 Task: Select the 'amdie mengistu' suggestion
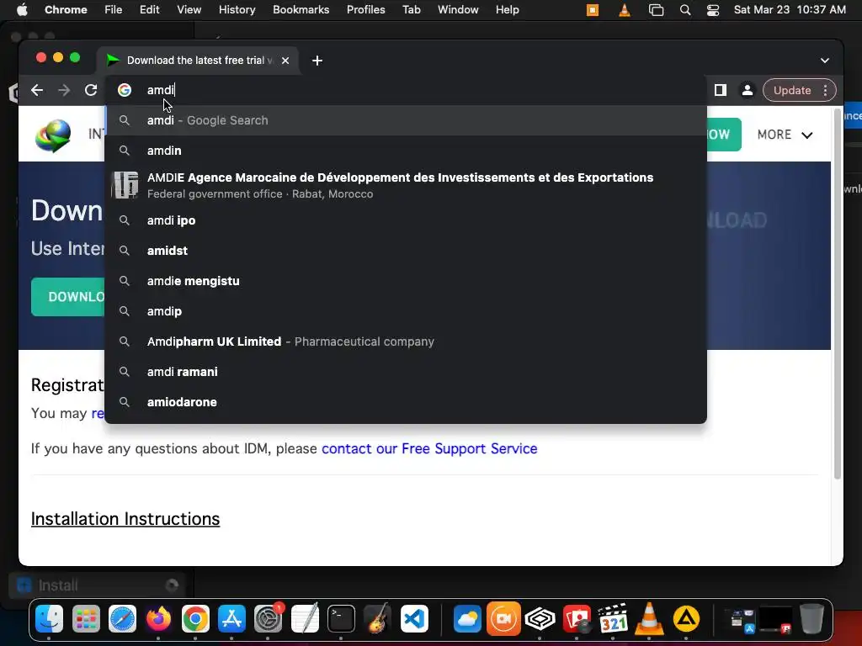(406, 281)
